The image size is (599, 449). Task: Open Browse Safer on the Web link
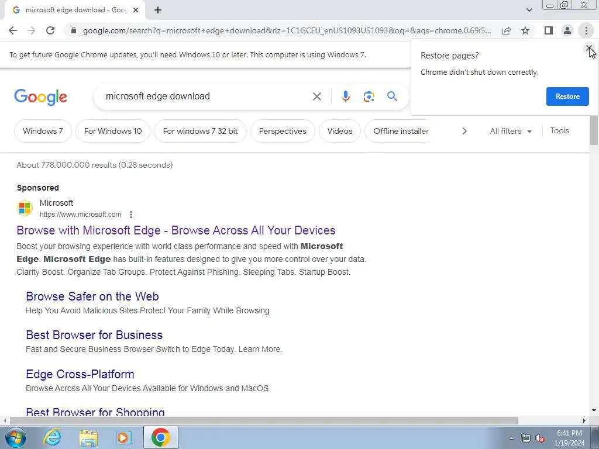pos(92,296)
